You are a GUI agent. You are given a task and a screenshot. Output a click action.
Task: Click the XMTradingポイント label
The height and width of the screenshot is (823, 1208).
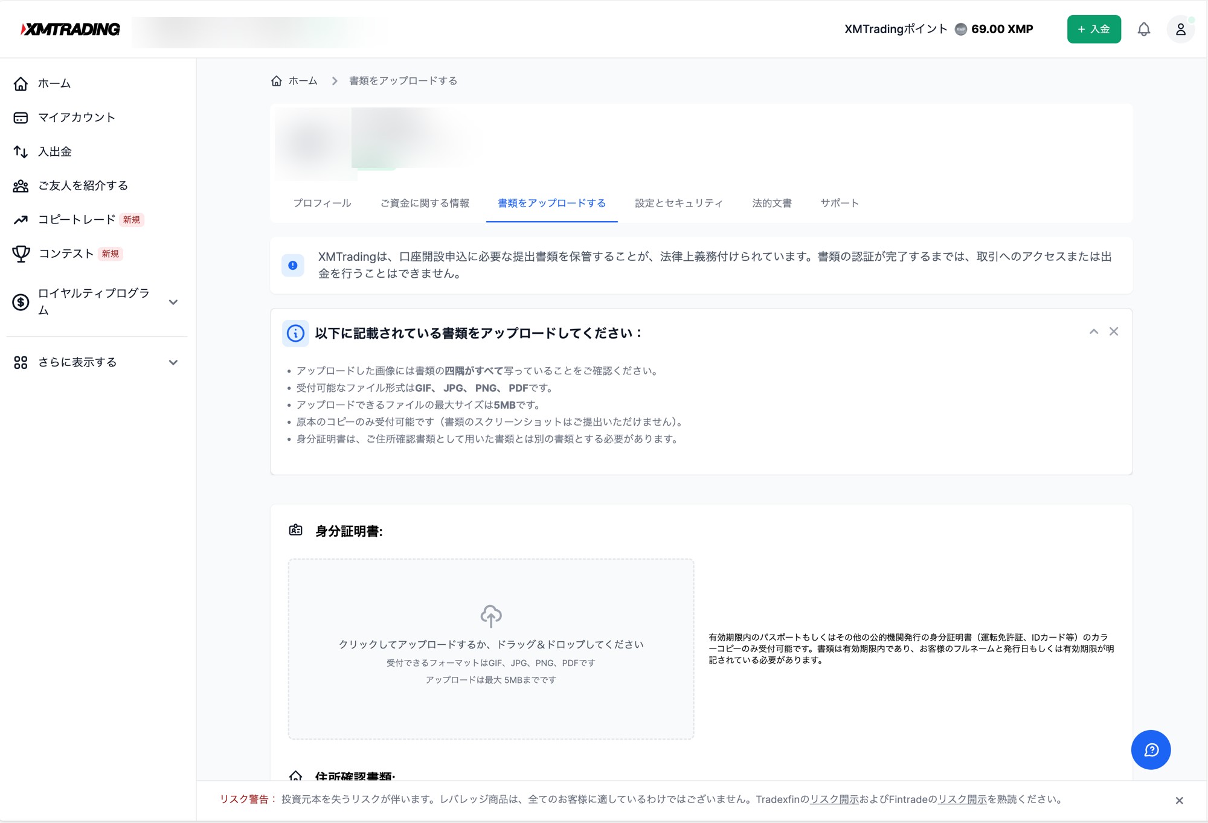click(896, 29)
